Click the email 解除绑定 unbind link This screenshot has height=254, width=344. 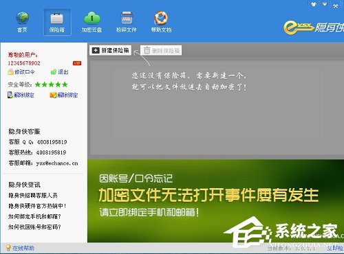[67, 95]
